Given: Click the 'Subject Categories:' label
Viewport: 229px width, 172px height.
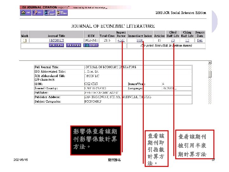Looking at the screenshot, I should click(48, 102).
